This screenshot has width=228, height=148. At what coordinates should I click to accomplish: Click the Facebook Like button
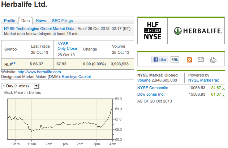point(160,60)
